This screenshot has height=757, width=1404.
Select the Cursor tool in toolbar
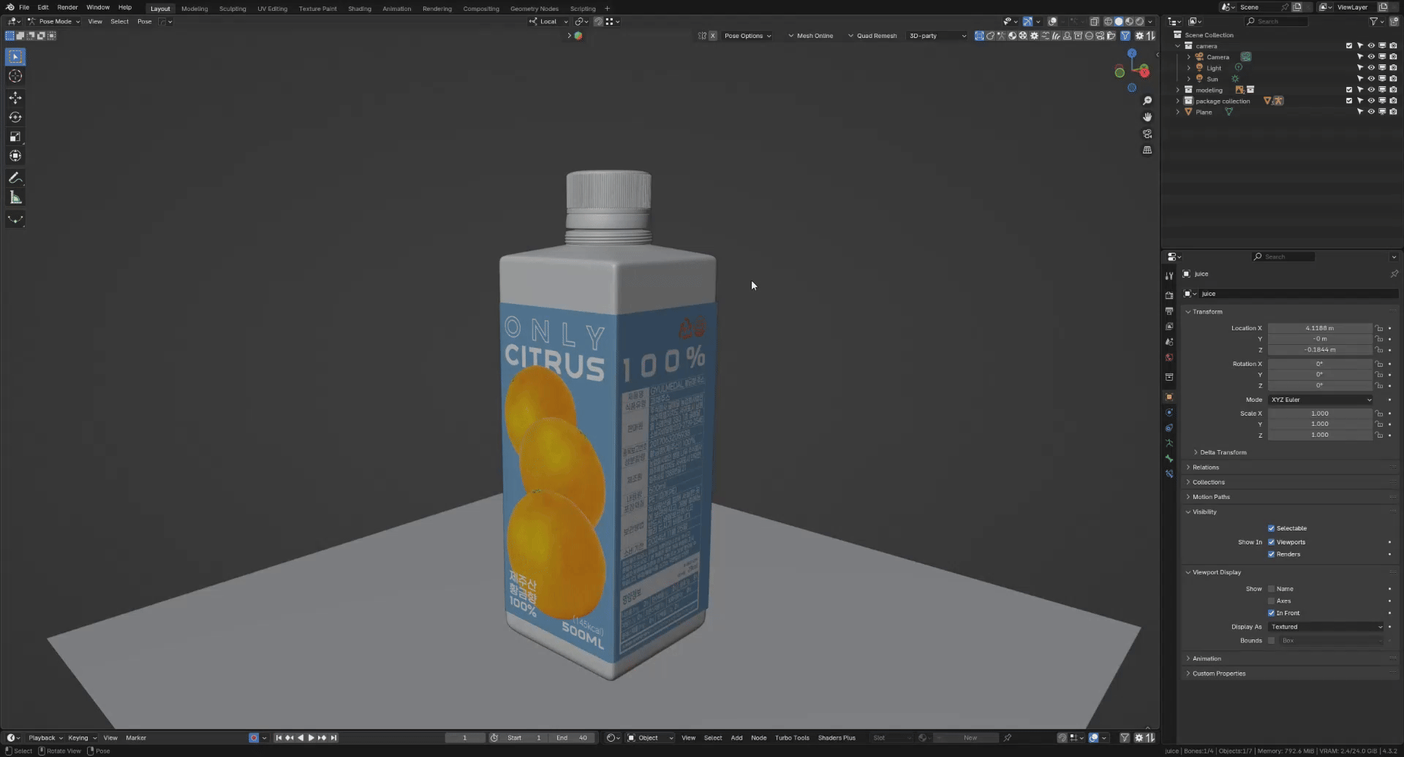[x=15, y=76]
